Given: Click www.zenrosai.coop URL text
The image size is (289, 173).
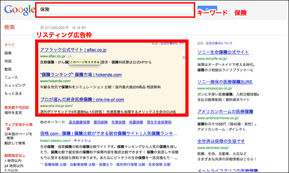Looking at the screenshot, I should pos(213,148).
